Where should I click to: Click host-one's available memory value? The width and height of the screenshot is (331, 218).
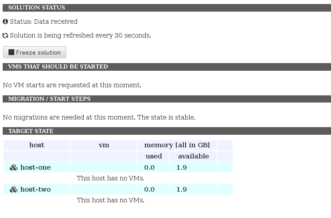coord(182,167)
